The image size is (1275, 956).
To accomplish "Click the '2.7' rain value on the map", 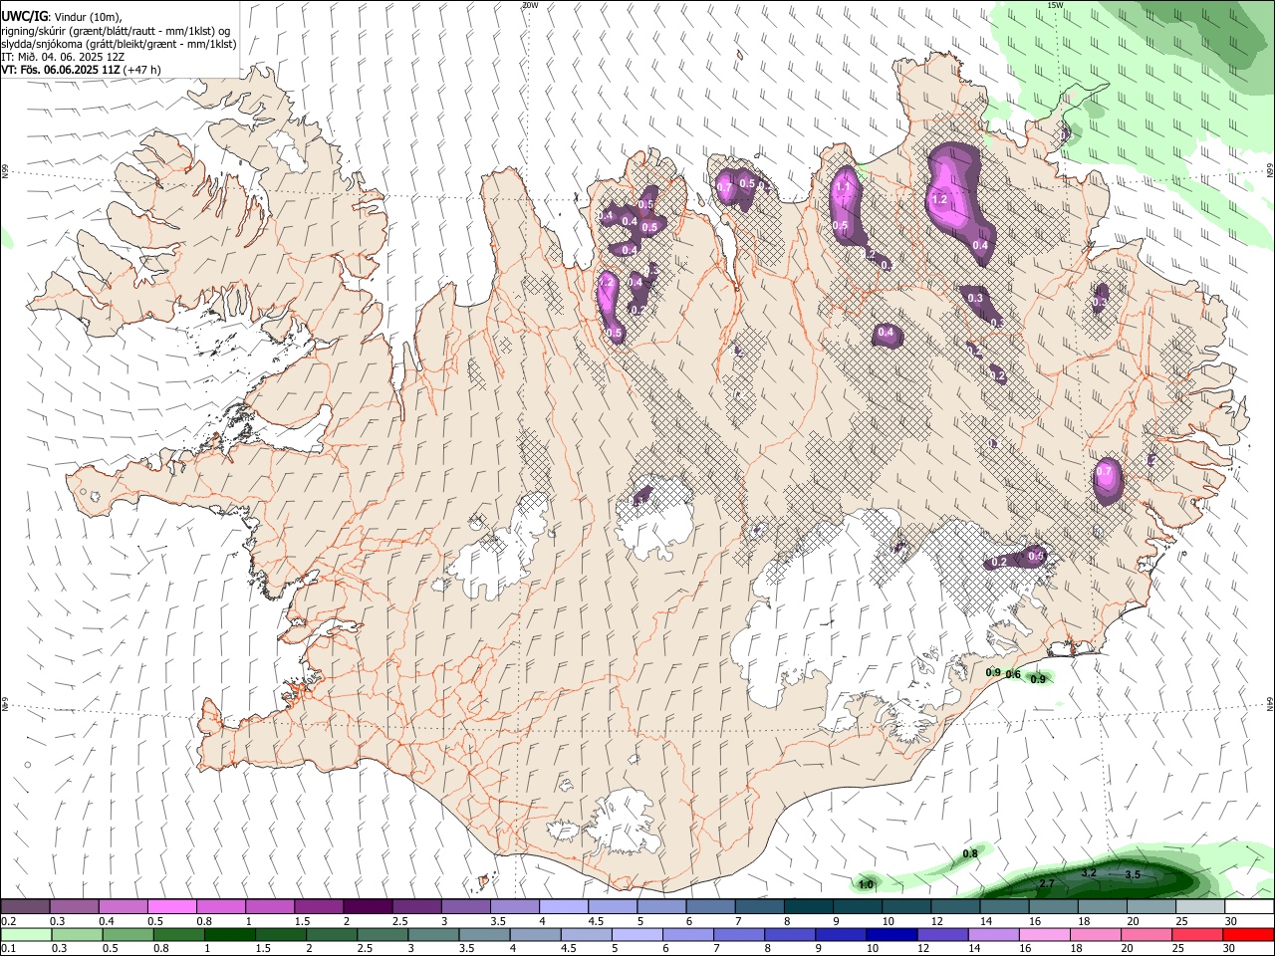I will click(x=1047, y=883).
